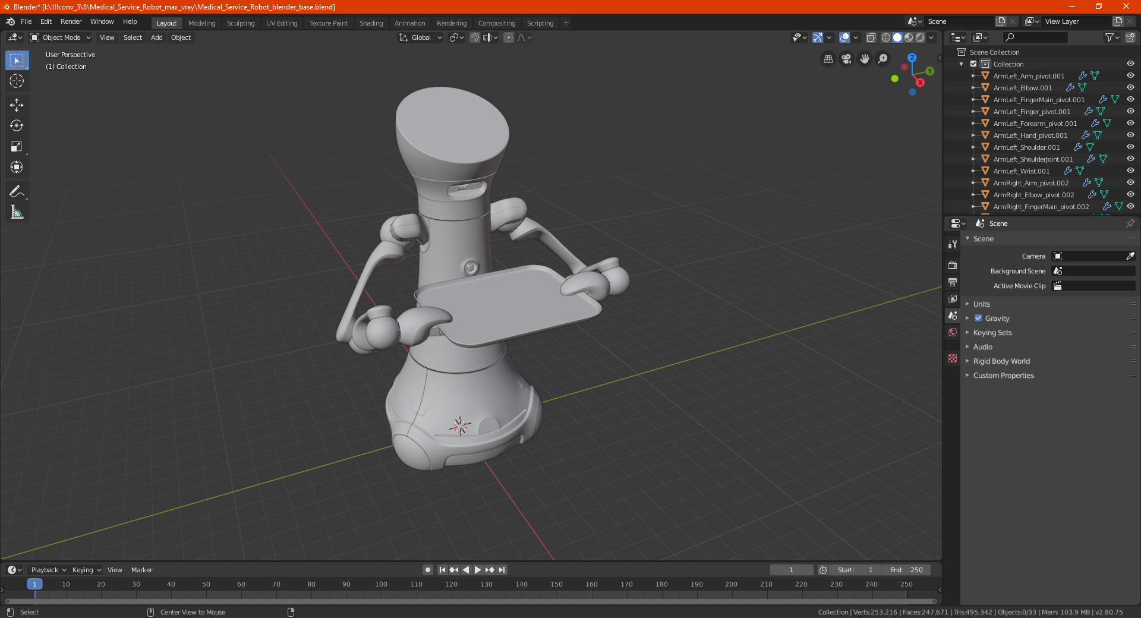
Task: Open the View Layer properties tab
Action: click(x=953, y=298)
